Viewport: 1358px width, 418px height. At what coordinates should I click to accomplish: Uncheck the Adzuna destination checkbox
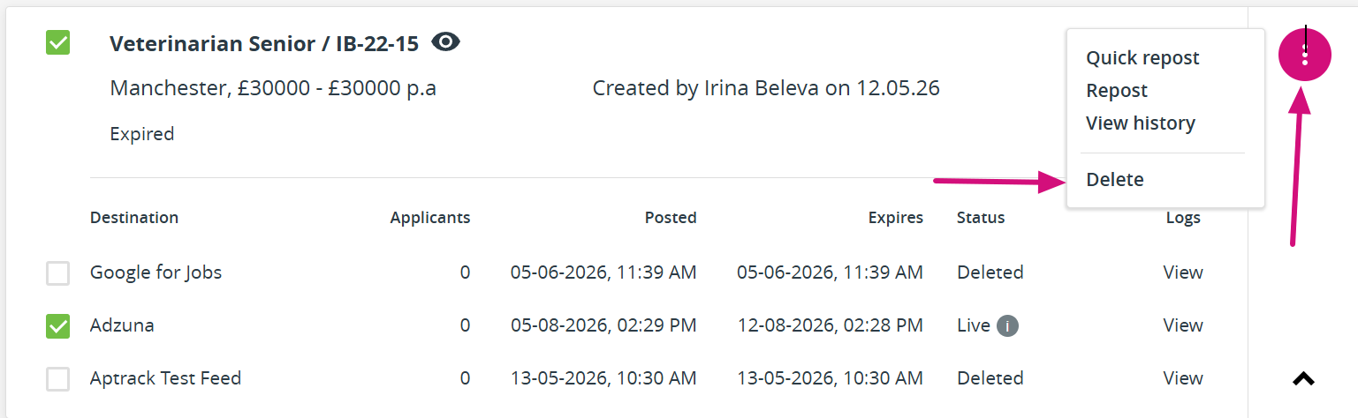pyautogui.click(x=58, y=326)
